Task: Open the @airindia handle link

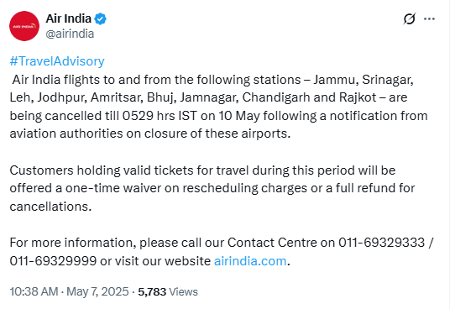Action: (x=70, y=34)
